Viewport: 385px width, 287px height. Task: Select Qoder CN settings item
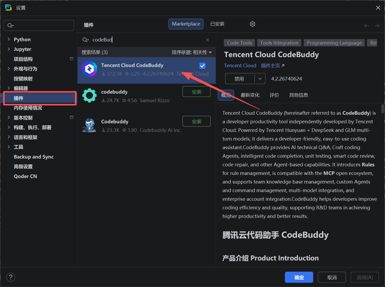25,176
